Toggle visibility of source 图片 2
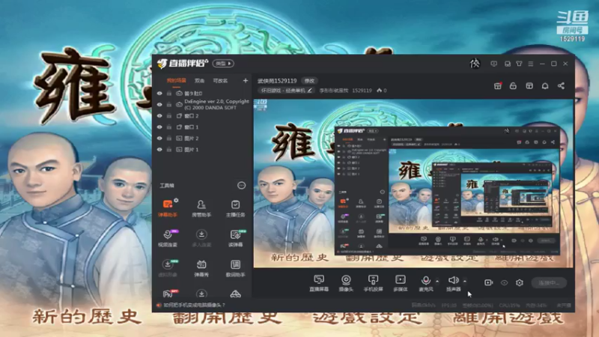Screen dimensions: 599x337 click(159, 139)
